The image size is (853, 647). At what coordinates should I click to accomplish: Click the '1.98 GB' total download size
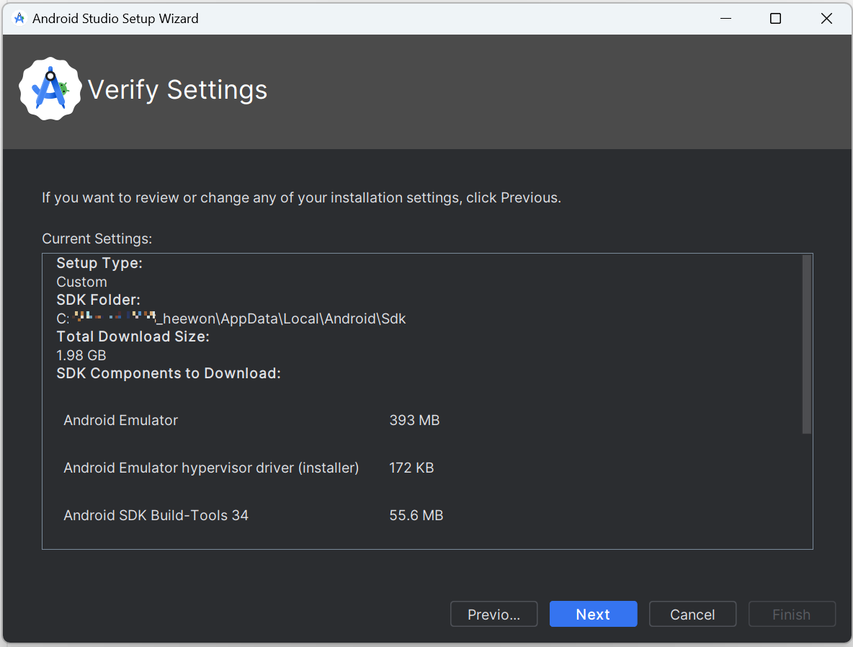point(81,355)
